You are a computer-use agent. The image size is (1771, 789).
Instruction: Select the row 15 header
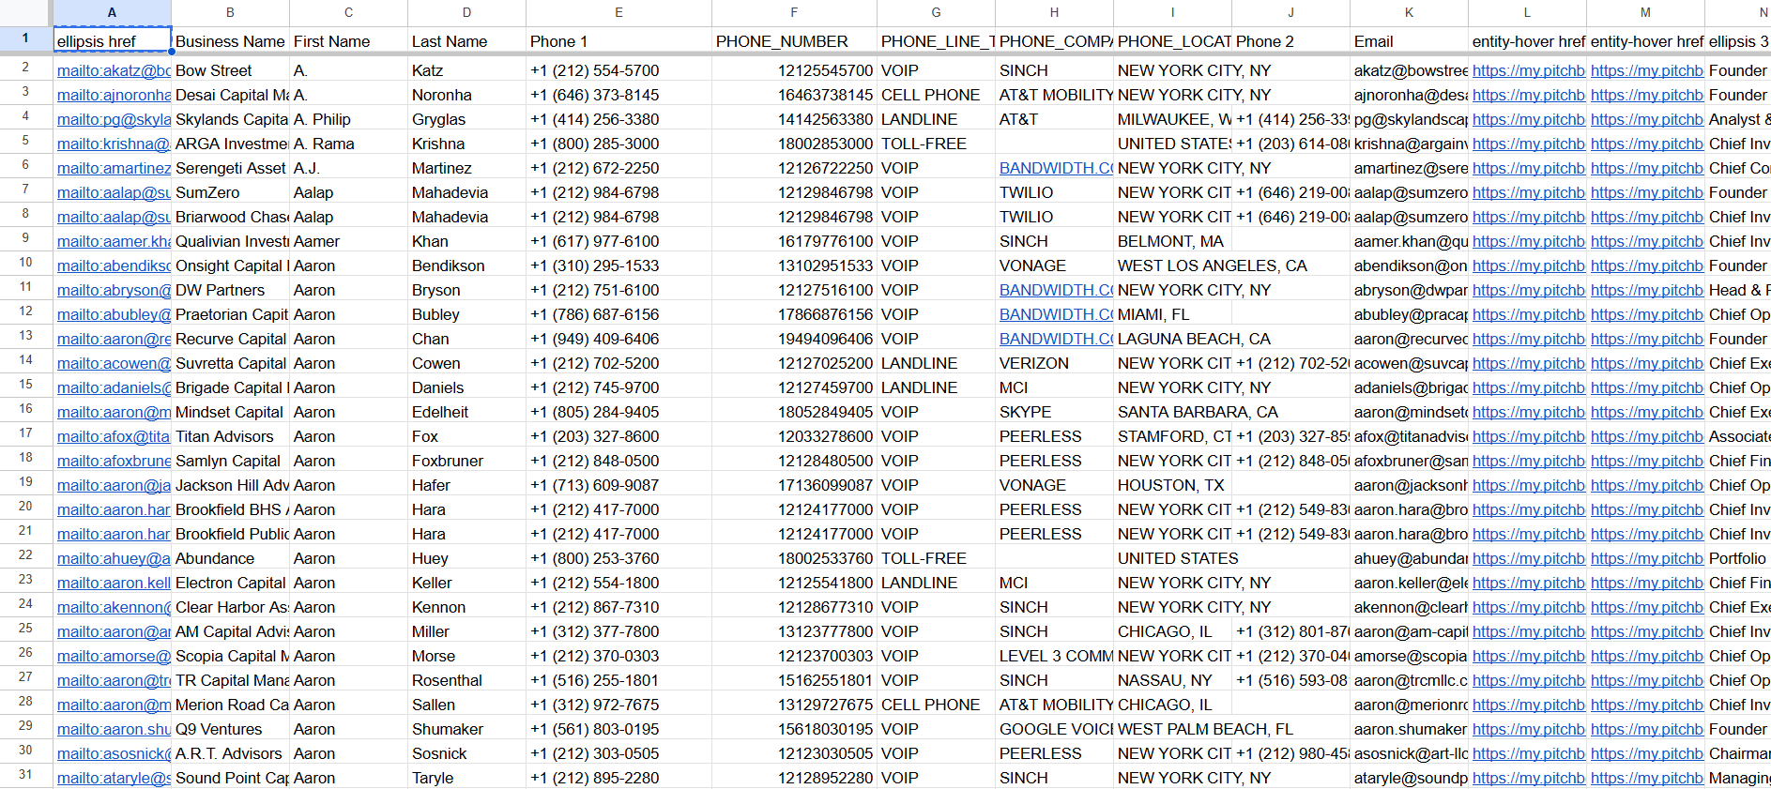click(x=25, y=385)
